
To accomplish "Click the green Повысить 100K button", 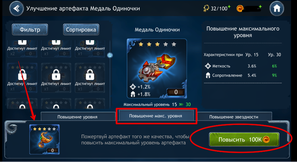I will (244, 139).
